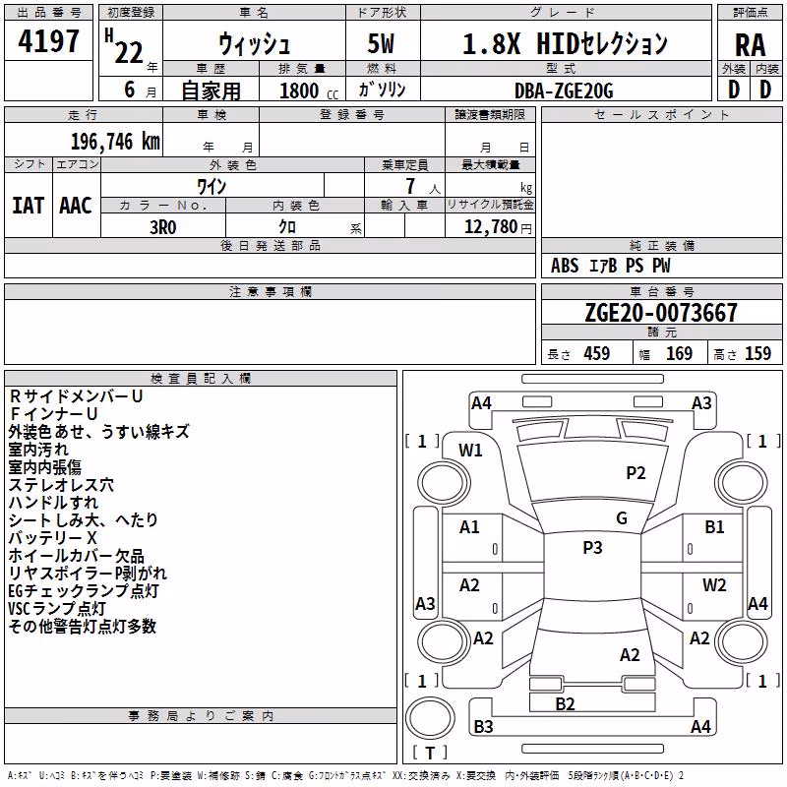
Task: Select the B1 door mark
Action: pyautogui.click(x=714, y=527)
